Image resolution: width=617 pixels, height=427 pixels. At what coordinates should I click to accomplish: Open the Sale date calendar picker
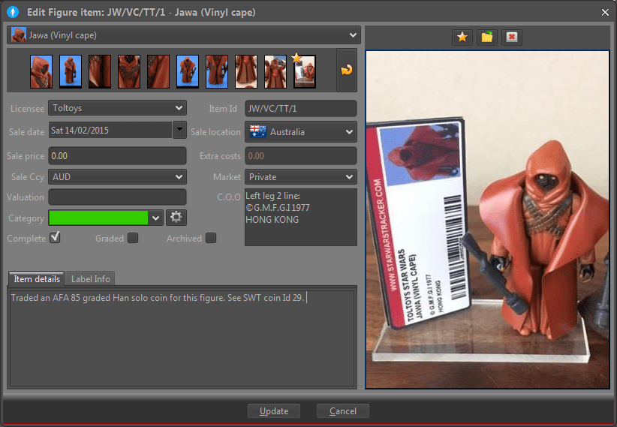(x=179, y=130)
